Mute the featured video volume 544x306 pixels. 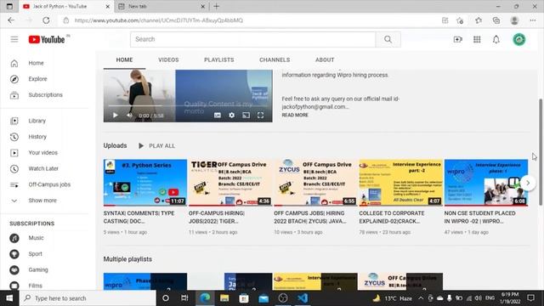tap(129, 116)
